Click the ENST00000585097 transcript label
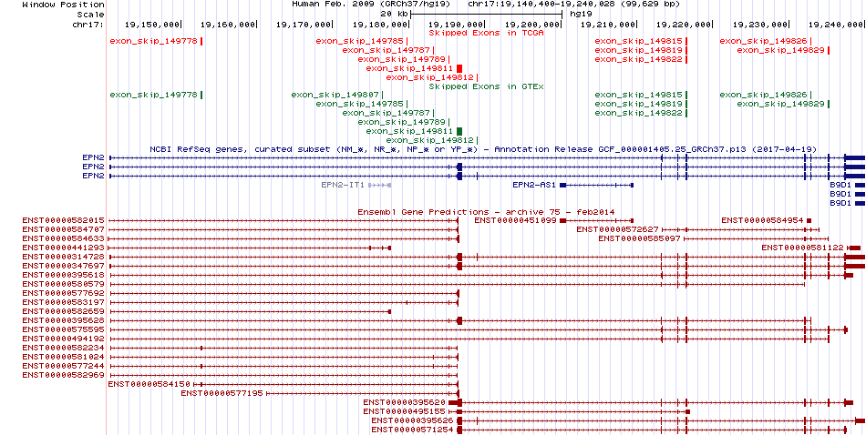The height and width of the screenshot is (435, 866). tap(640, 238)
